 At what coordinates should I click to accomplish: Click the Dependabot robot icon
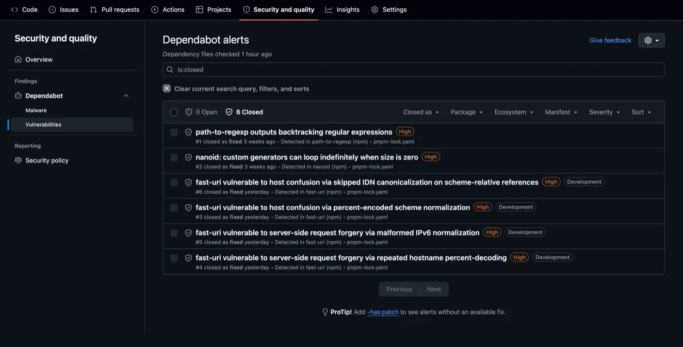pyautogui.click(x=18, y=95)
